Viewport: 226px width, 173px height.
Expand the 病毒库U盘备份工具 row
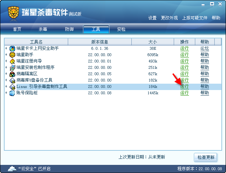tap(6, 80)
